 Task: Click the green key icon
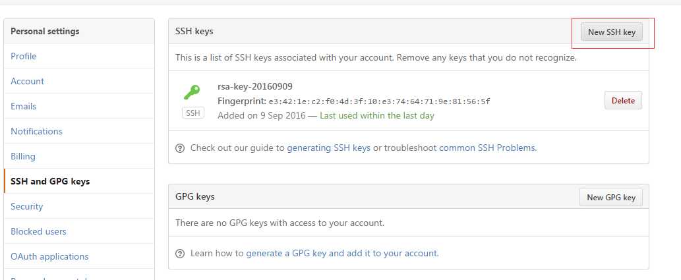192,92
